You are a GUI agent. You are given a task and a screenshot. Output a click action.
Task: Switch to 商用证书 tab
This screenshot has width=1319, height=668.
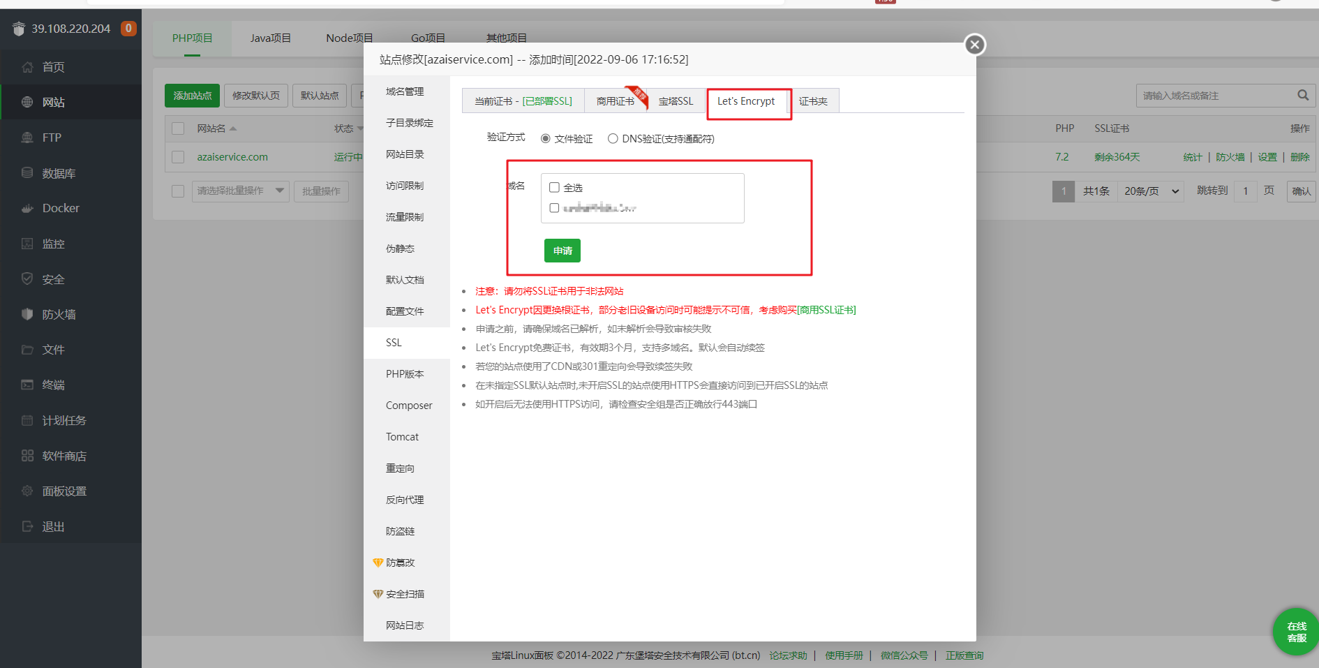click(x=616, y=101)
